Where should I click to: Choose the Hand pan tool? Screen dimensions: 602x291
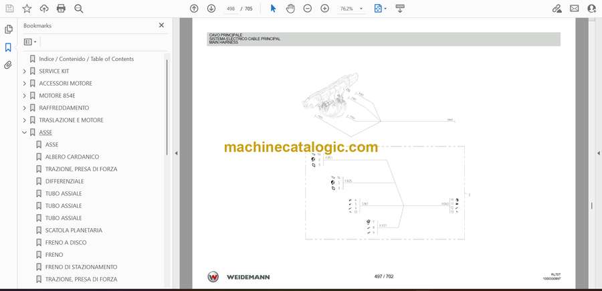(290, 9)
